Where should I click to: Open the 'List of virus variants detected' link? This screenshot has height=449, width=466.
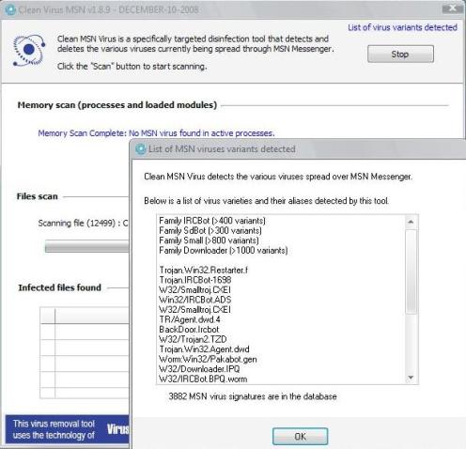pyautogui.click(x=402, y=27)
